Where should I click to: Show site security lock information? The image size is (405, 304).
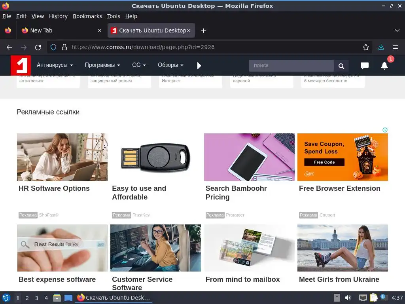point(64,47)
